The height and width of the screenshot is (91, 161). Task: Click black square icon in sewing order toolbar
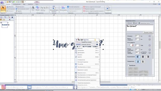click(x=12, y=17)
